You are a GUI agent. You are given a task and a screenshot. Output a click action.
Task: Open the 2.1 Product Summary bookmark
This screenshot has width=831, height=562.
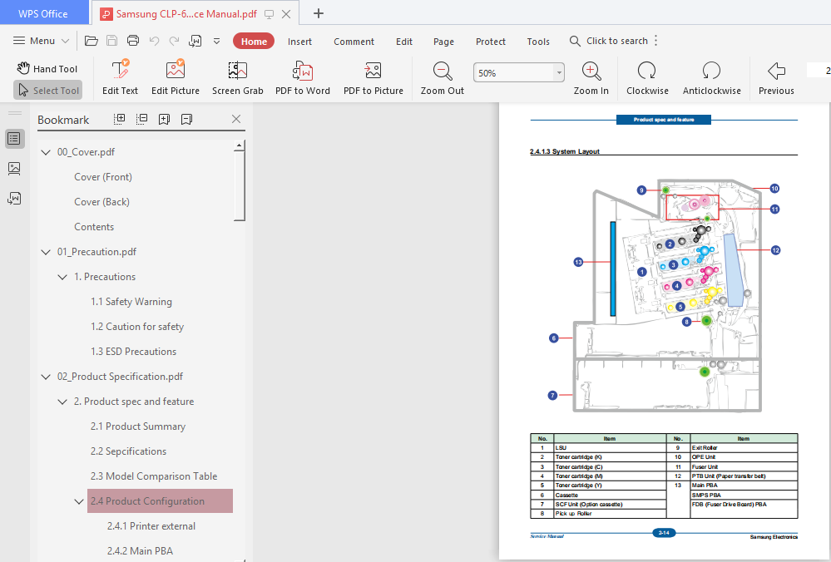[x=138, y=426]
